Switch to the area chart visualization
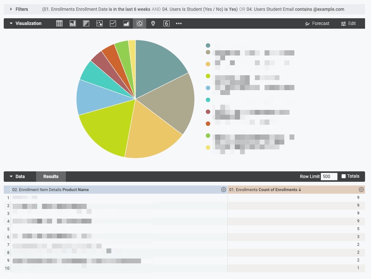The width and height of the screenshot is (371, 279). pyautogui.click(x=126, y=23)
